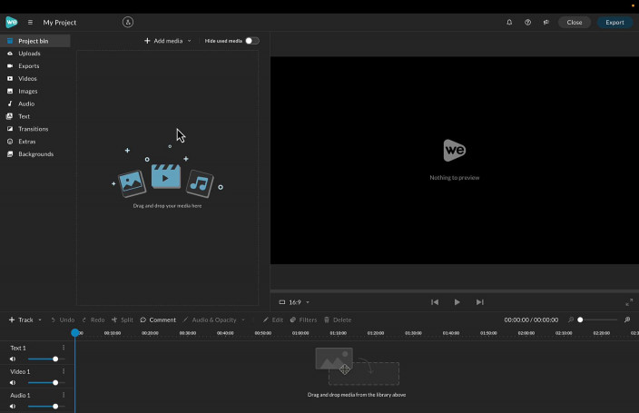Viewport: 639px width, 413px height.
Task: Open the hamburger menu icon
Action: coord(30,22)
